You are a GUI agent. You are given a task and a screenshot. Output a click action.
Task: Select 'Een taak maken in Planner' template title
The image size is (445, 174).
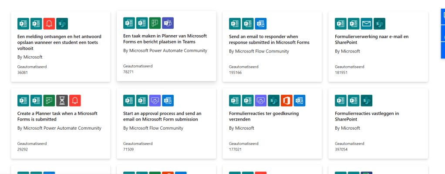pos(165,39)
